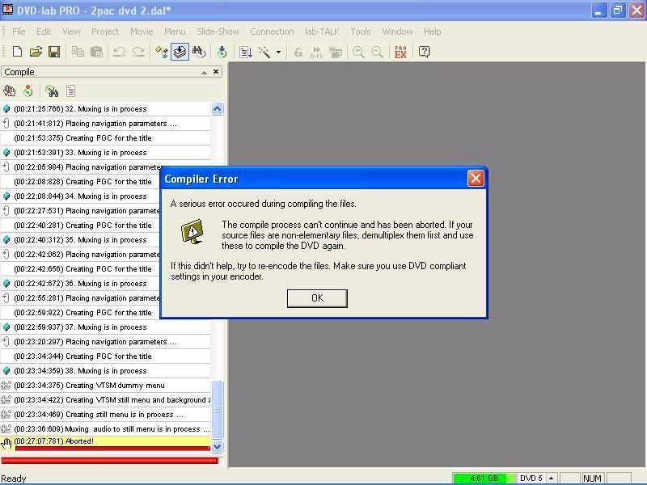Image resolution: width=647 pixels, height=485 pixels.
Task: Open the Pro EX toolbar icon
Action: coord(400,52)
